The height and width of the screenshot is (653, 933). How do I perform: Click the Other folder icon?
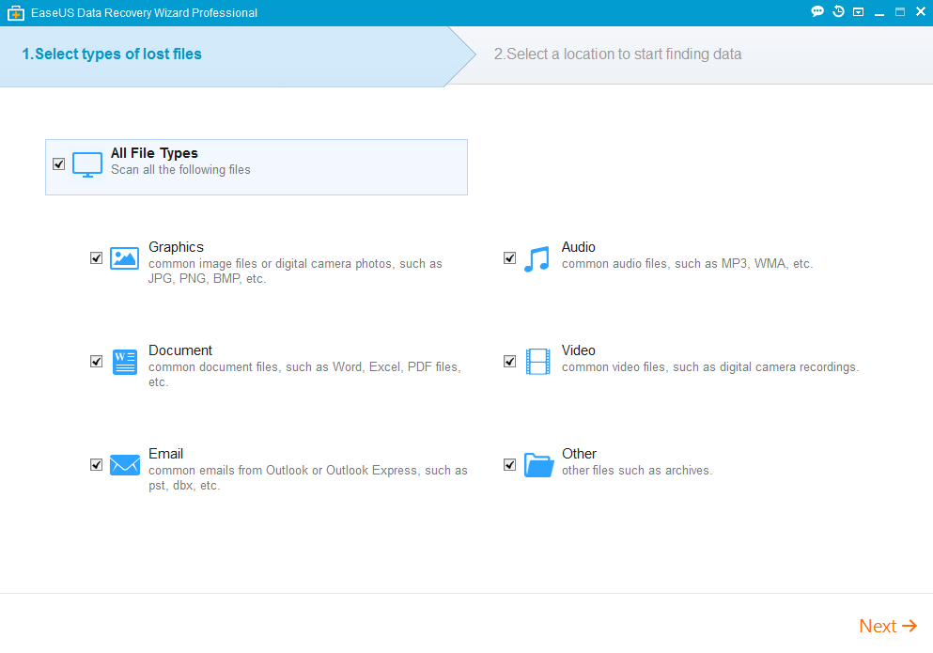coord(538,465)
